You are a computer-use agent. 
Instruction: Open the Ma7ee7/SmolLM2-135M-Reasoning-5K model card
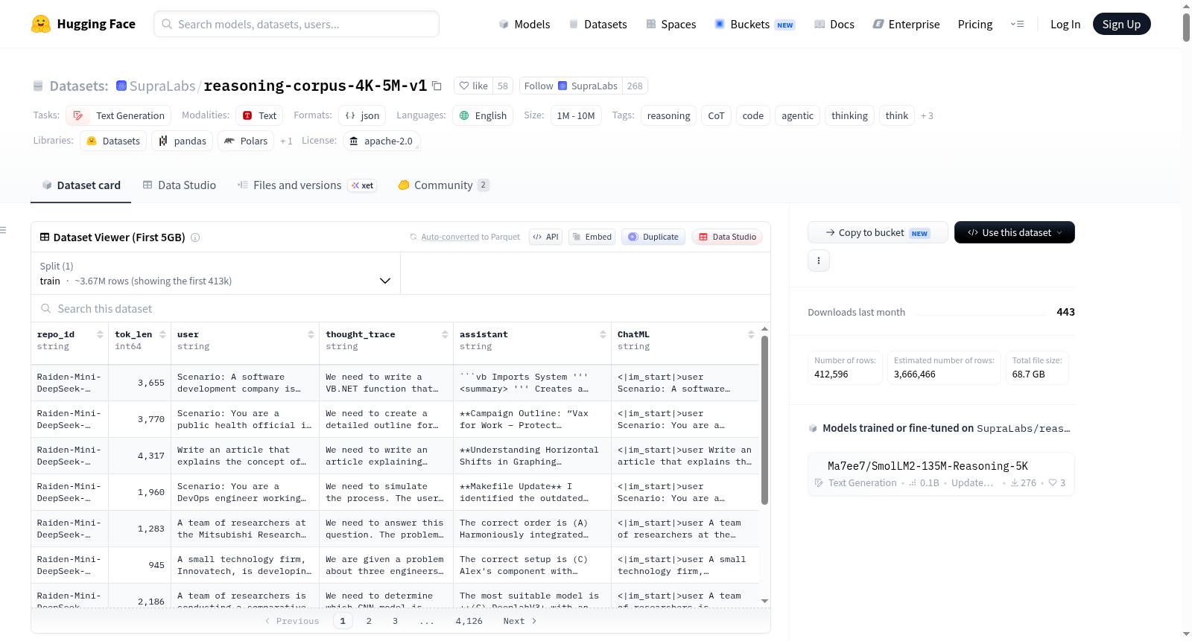[x=941, y=473]
